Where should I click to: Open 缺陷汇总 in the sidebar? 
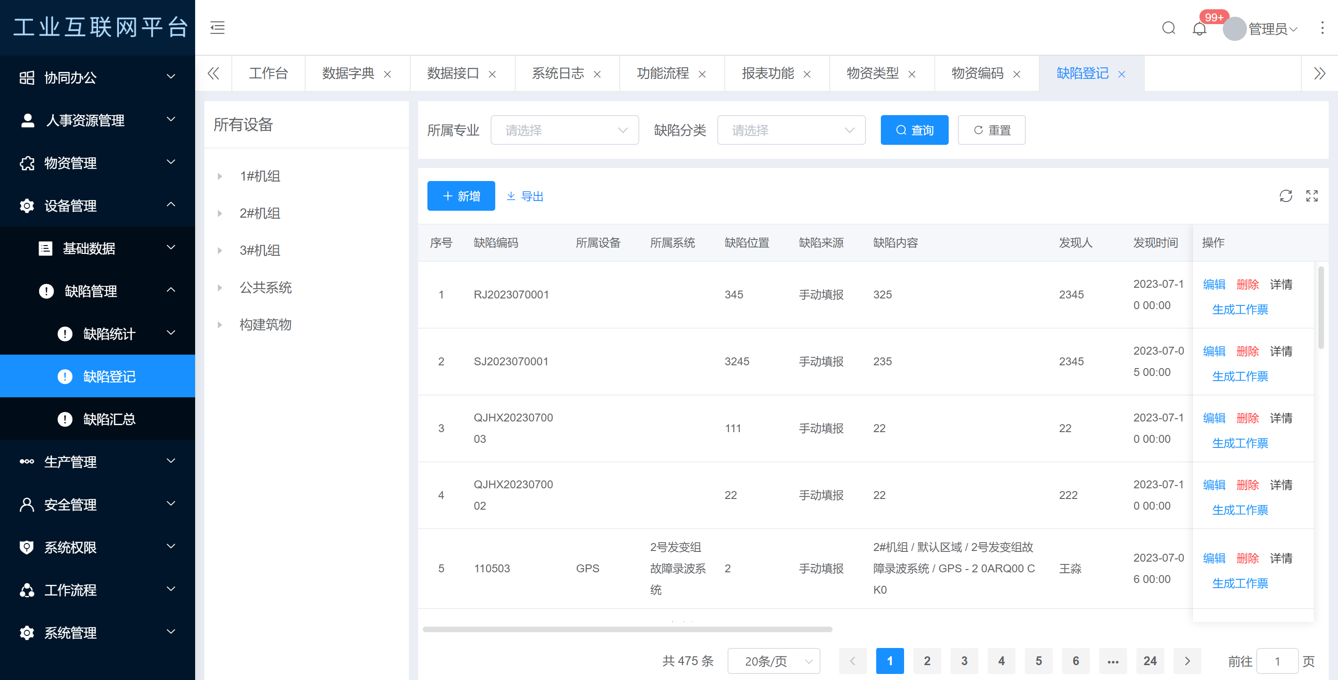pyautogui.click(x=98, y=419)
